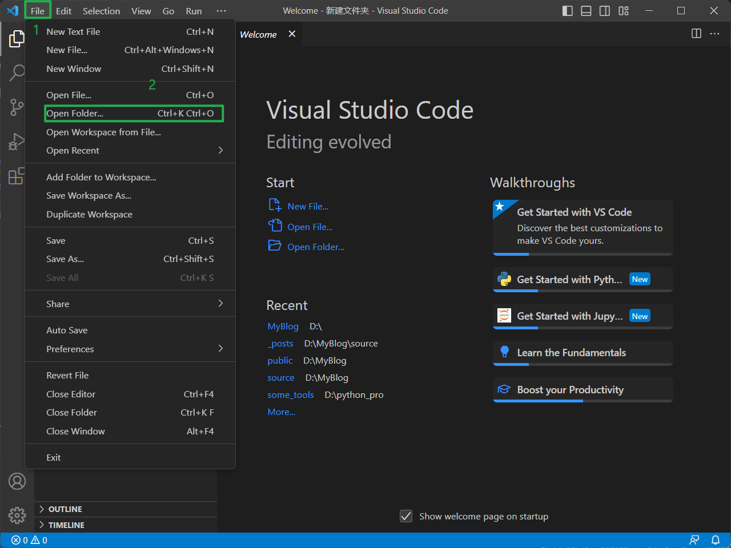Open the Run and Debug icon
Viewport: 731px width, 548px height.
[17, 142]
